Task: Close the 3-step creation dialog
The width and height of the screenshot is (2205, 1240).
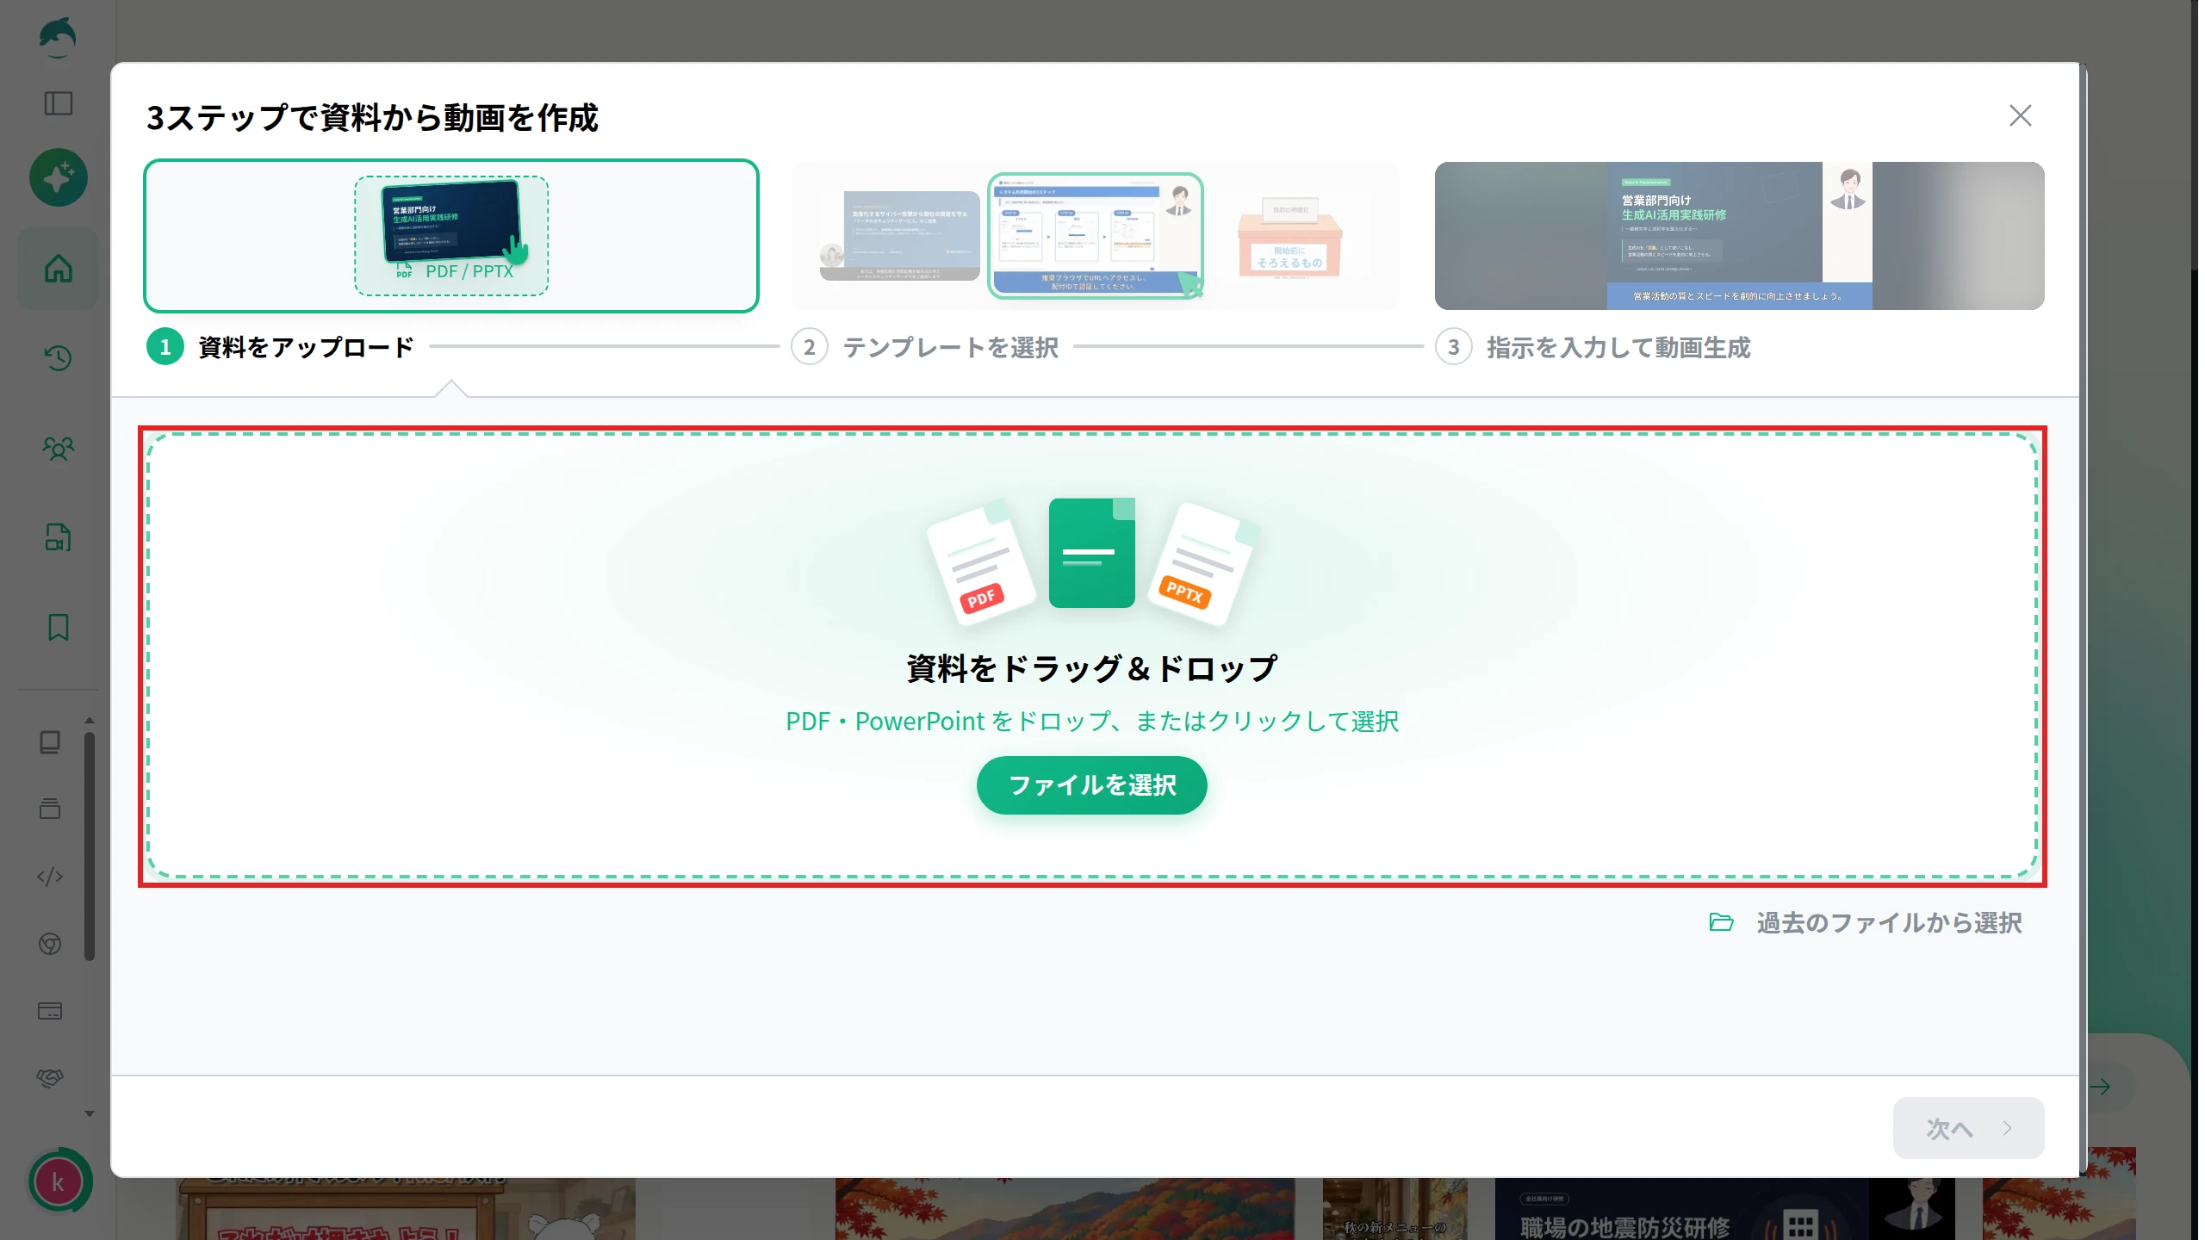Action: [2020, 115]
